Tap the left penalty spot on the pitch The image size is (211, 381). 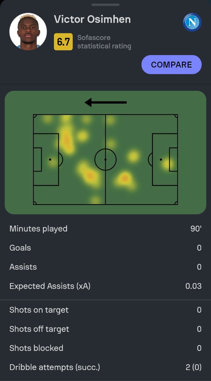50,160
